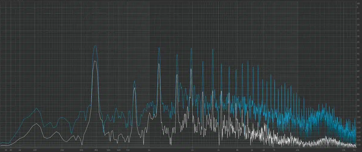Click the tallest blue peak at 400 Hz
The height and width of the screenshot is (152, 362).
tap(95, 46)
